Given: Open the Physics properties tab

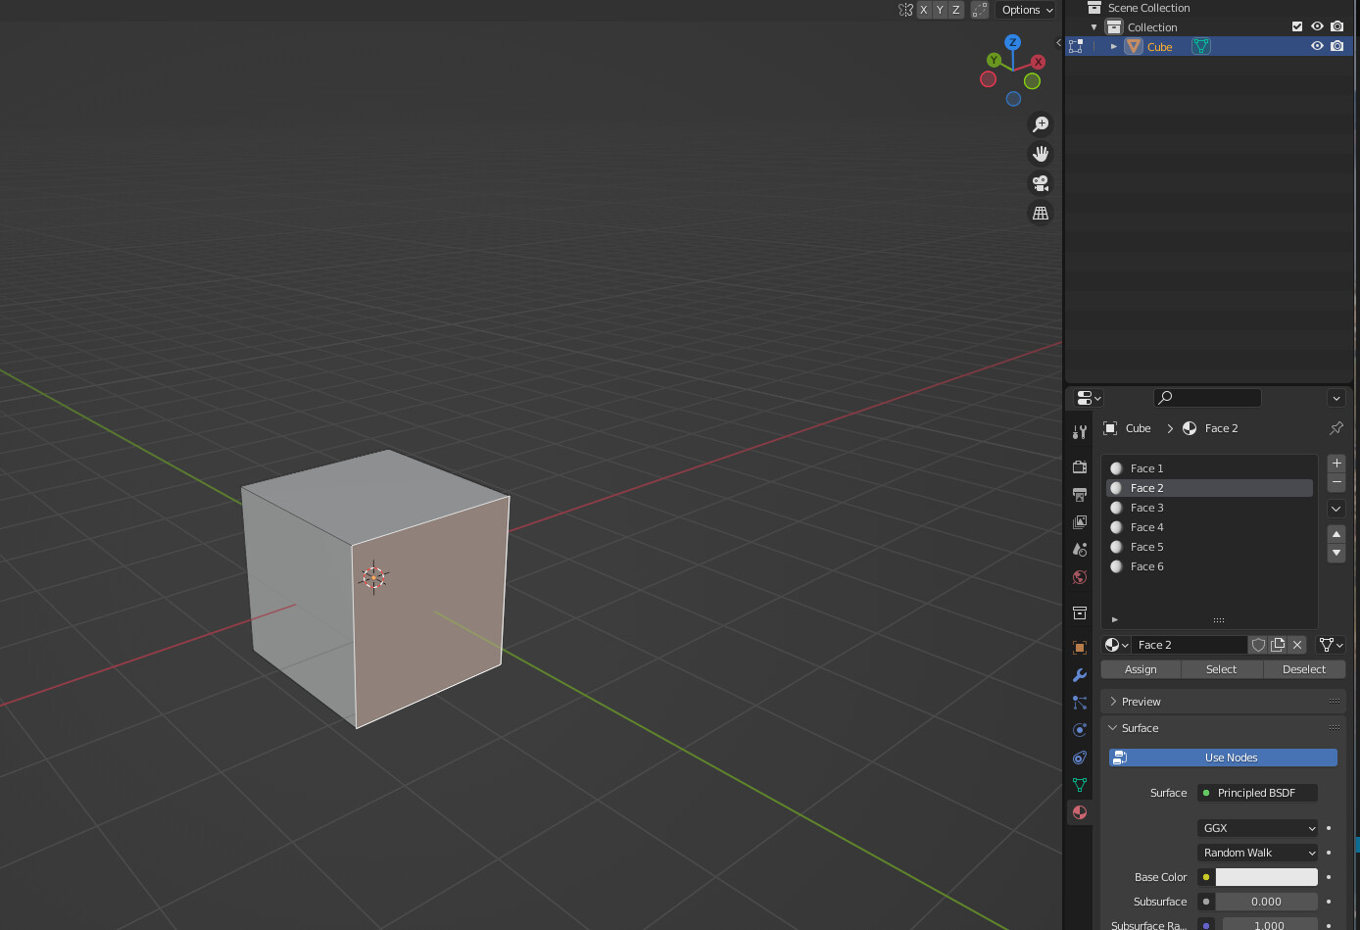Looking at the screenshot, I should point(1079,730).
